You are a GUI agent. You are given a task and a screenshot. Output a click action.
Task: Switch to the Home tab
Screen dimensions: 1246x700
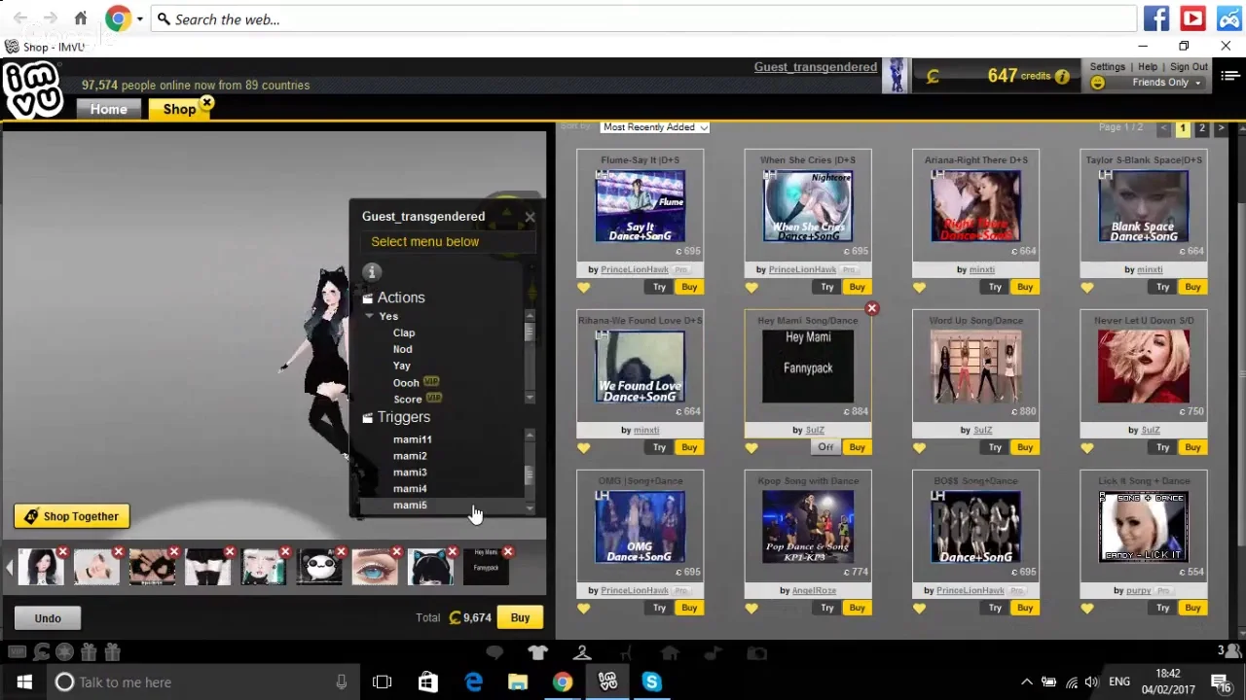(109, 109)
